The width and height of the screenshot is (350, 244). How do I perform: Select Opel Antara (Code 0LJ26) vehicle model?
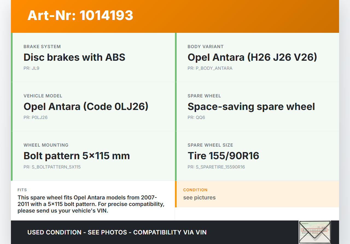point(86,107)
